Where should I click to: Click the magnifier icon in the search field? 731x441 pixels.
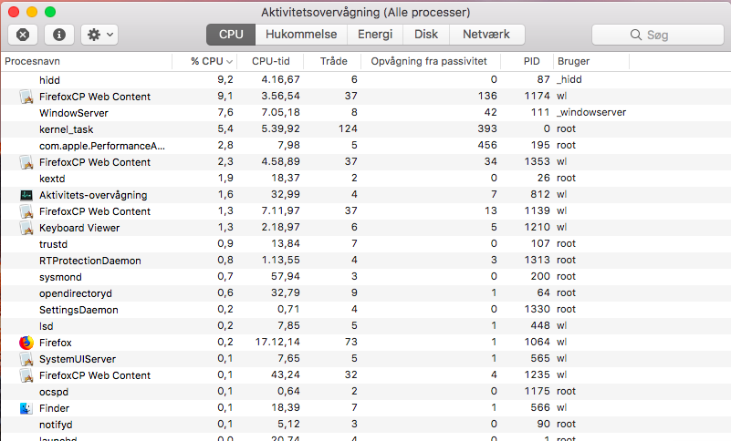point(635,35)
